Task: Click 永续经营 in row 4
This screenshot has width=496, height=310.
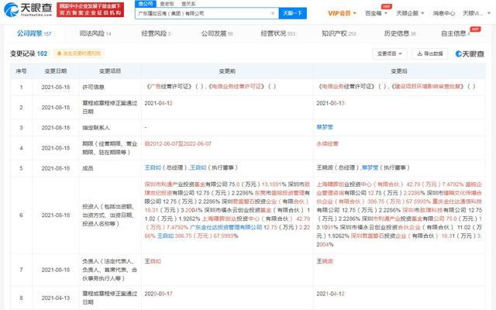Action: pos(327,143)
